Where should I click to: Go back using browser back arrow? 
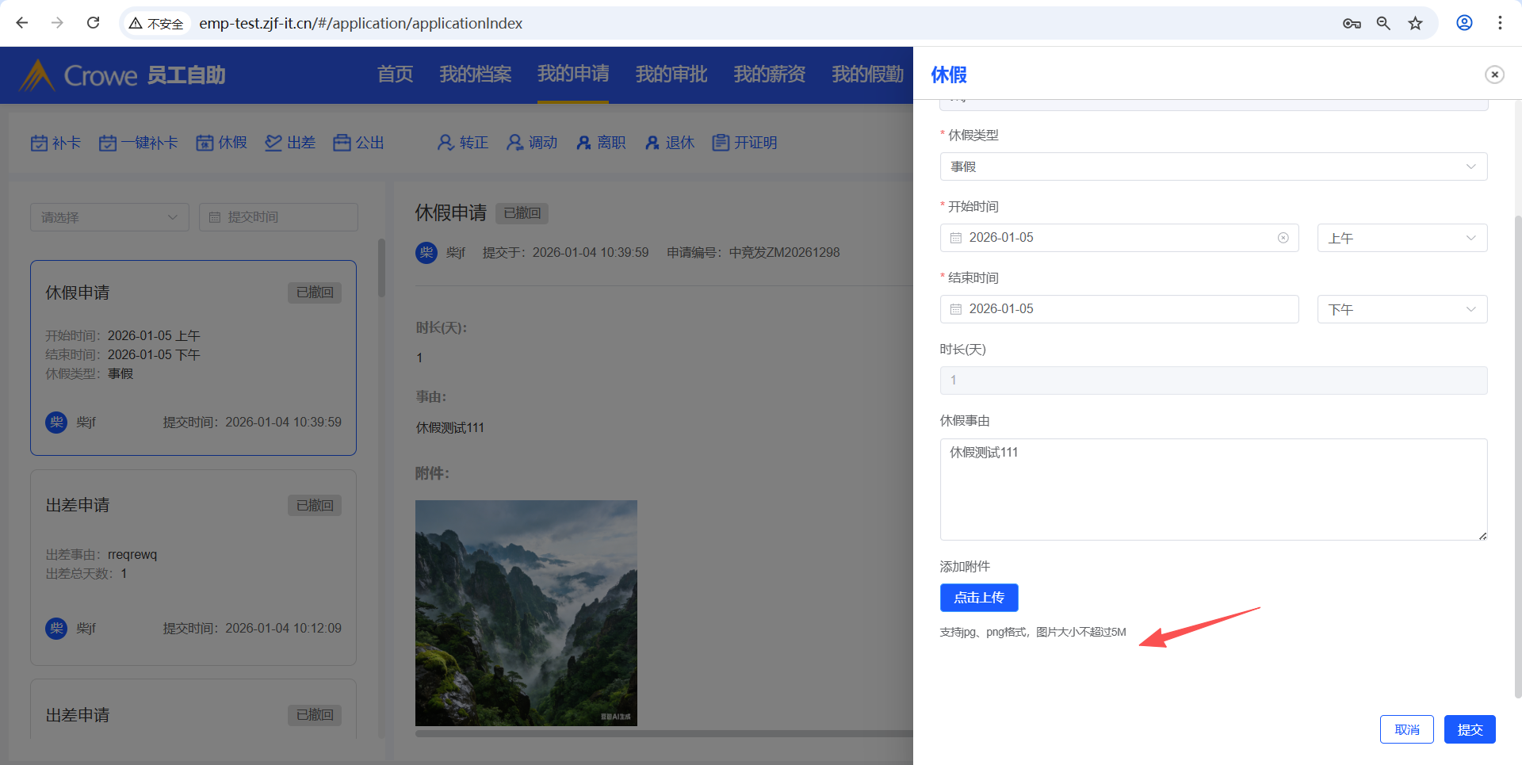(x=22, y=23)
